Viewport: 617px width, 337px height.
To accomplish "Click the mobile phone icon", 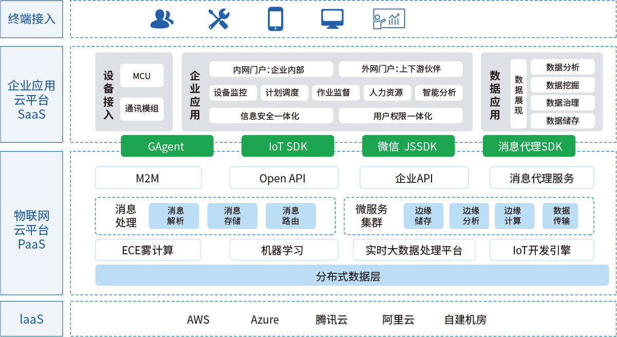I will click(275, 19).
